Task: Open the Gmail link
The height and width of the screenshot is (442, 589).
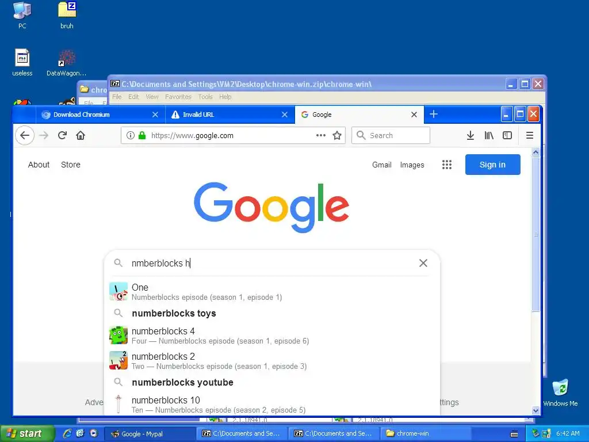Action: click(382, 165)
